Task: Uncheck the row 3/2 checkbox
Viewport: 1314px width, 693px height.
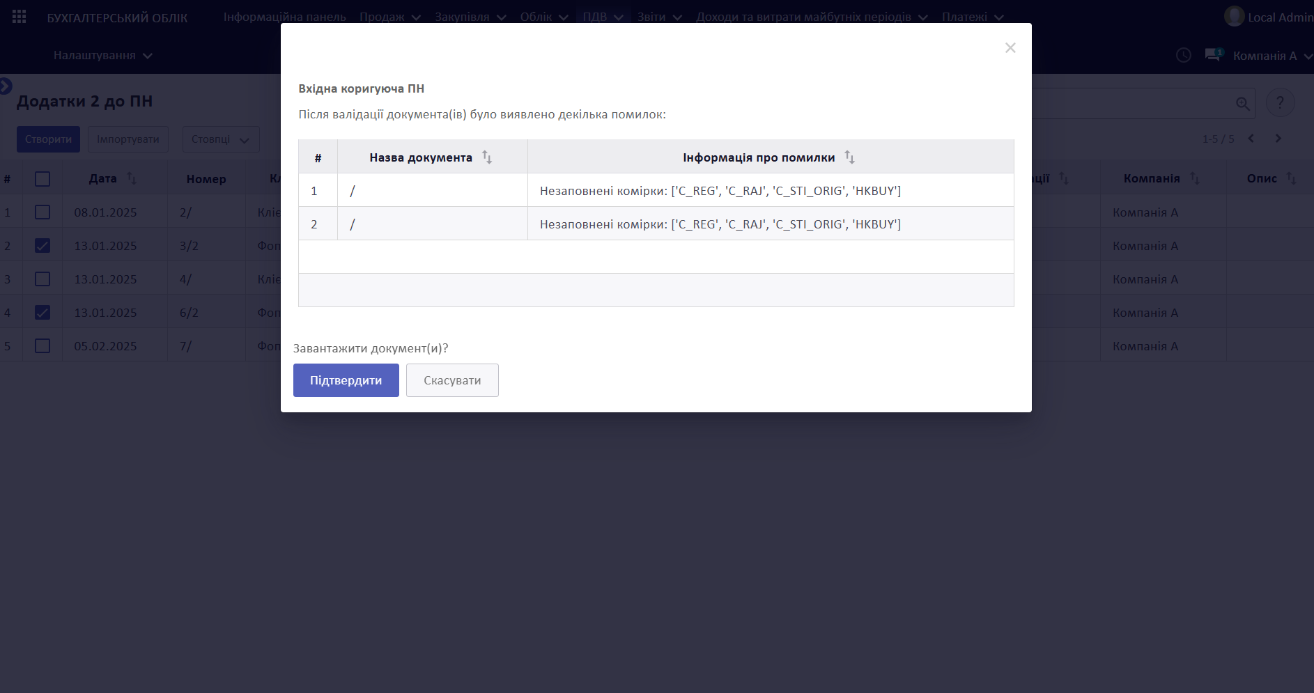Action: [x=42, y=245]
